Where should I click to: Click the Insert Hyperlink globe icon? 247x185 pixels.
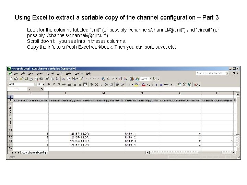point(103,79)
